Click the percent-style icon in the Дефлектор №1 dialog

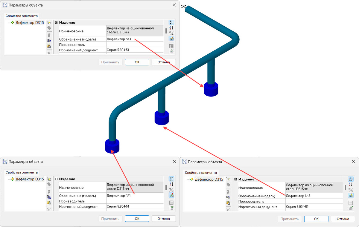pos(171,190)
